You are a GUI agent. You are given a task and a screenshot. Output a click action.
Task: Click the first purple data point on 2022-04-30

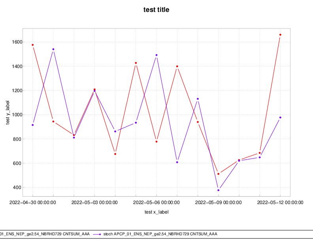pyautogui.click(x=33, y=125)
